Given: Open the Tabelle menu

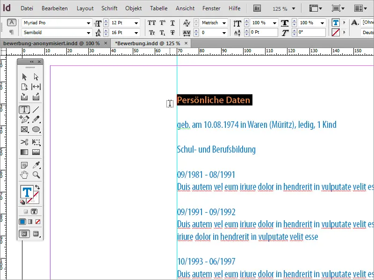Looking at the screenshot, I should pyautogui.click(x=158, y=8).
